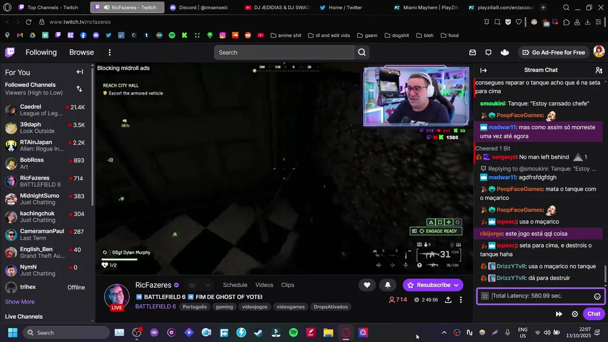The height and width of the screenshot is (342, 608).
Task: Open chat settings gear
Action: (x=575, y=314)
